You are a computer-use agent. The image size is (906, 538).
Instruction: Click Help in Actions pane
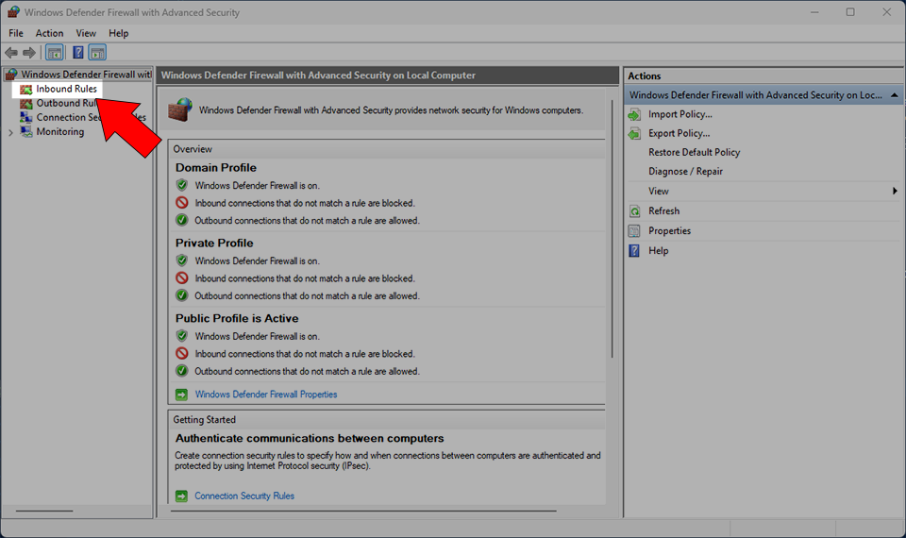point(658,250)
